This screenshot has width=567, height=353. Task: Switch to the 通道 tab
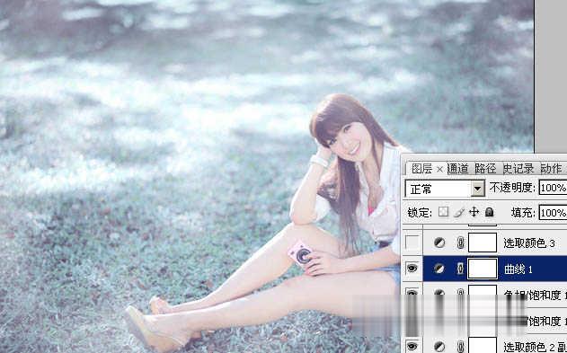coord(457,168)
